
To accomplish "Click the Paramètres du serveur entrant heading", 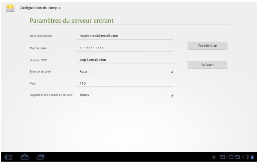I will click(x=72, y=21).
